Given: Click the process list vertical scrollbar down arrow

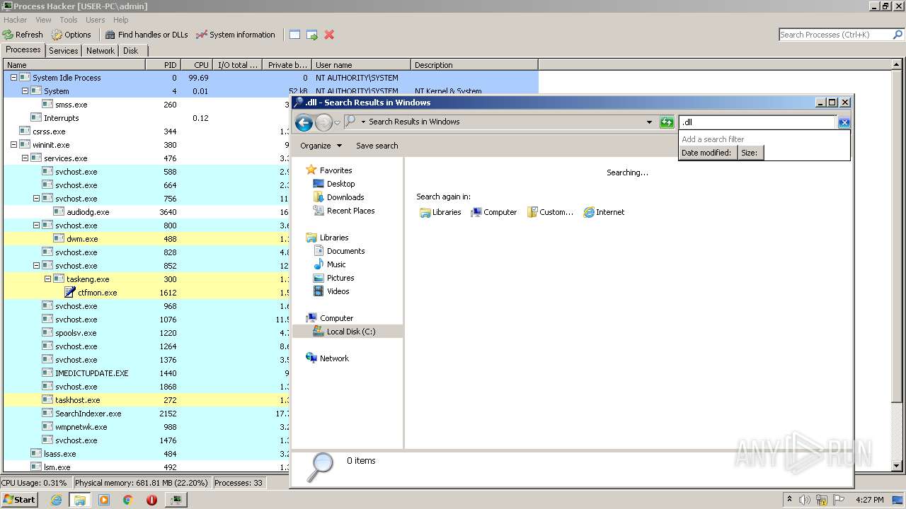Looking at the screenshot, I should [x=898, y=467].
